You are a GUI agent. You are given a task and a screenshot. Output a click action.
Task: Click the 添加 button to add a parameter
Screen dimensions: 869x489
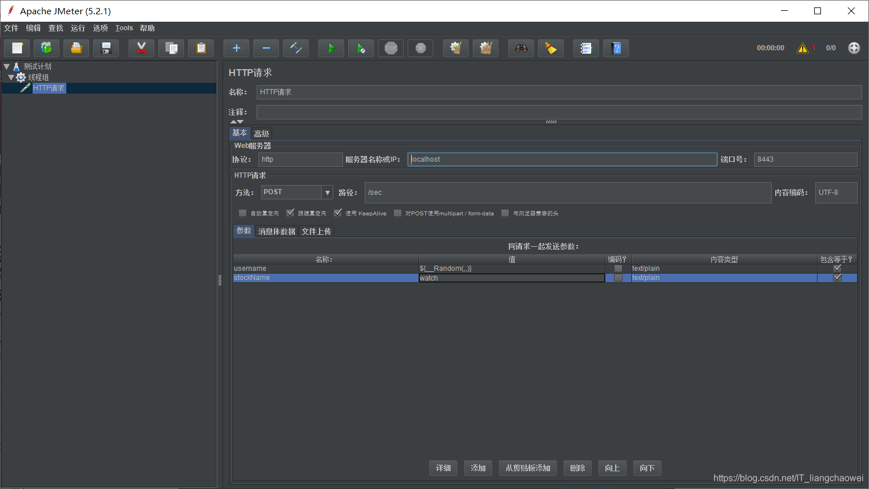(x=478, y=468)
